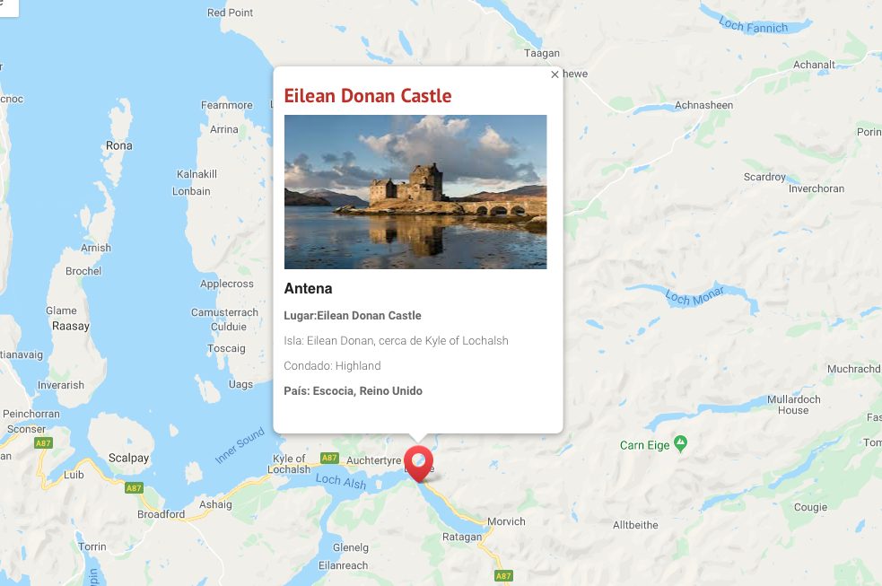
Task: Close the Eilean Donan Castle info window
Action: coord(555,74)
